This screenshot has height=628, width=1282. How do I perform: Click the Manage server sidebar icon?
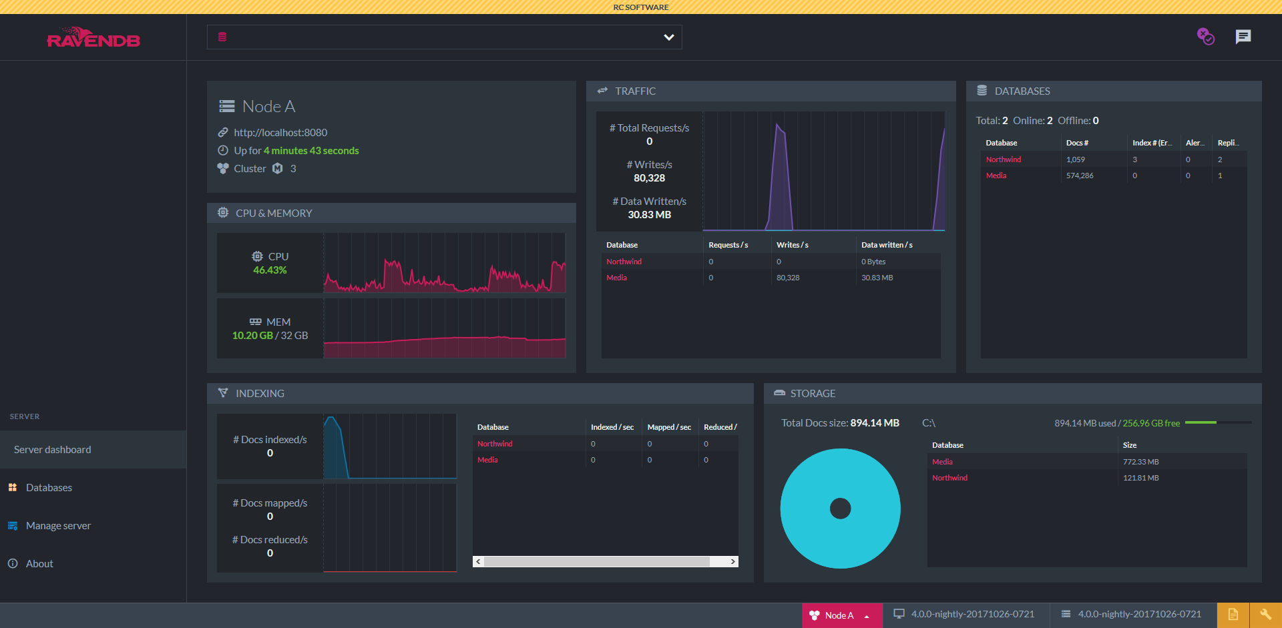pos(13,525)
